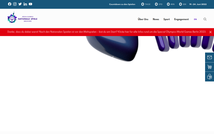Open the Sport menu item
Screen dimensions: 214x134
(x=167, y=19)
